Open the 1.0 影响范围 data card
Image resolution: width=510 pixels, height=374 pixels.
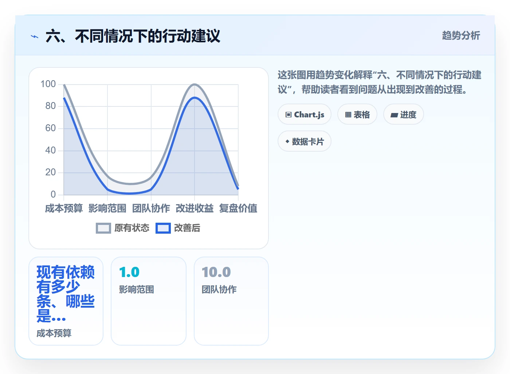[x=149, y=301]
